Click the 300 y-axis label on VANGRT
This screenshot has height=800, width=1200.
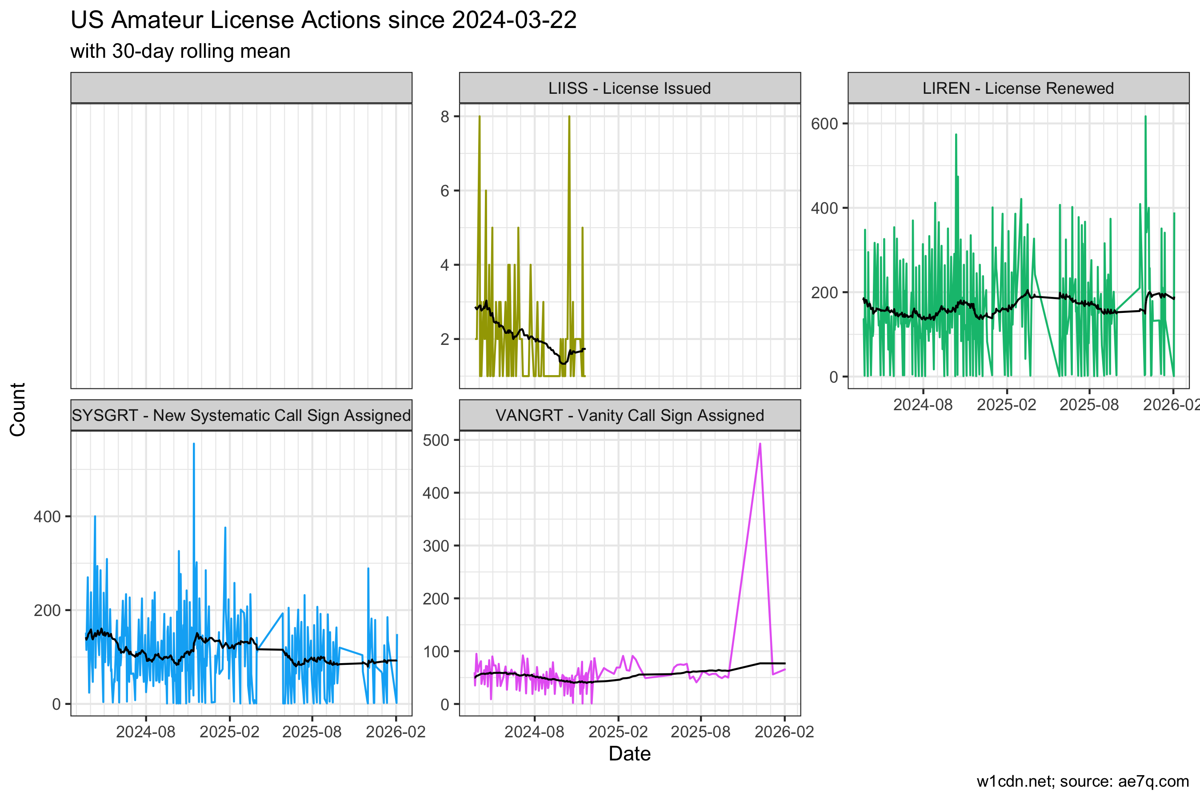436,546
